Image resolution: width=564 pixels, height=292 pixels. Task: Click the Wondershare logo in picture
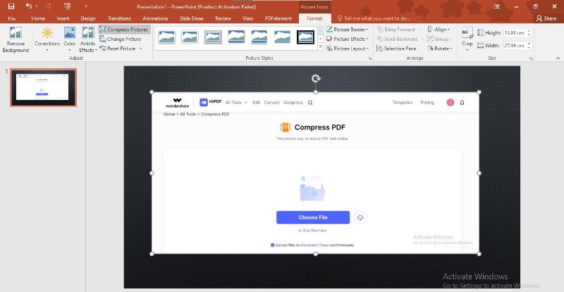coord(177,103)
